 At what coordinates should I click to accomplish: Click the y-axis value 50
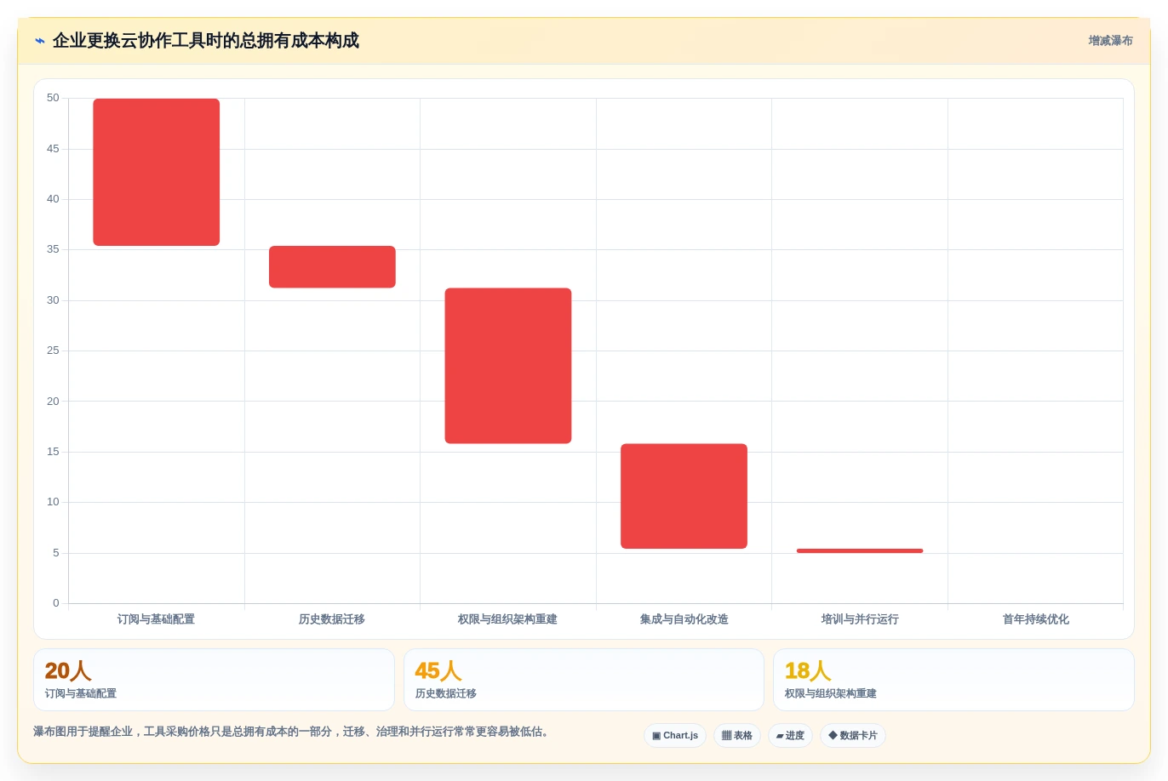pyautogui.click(x=53, y=98)
